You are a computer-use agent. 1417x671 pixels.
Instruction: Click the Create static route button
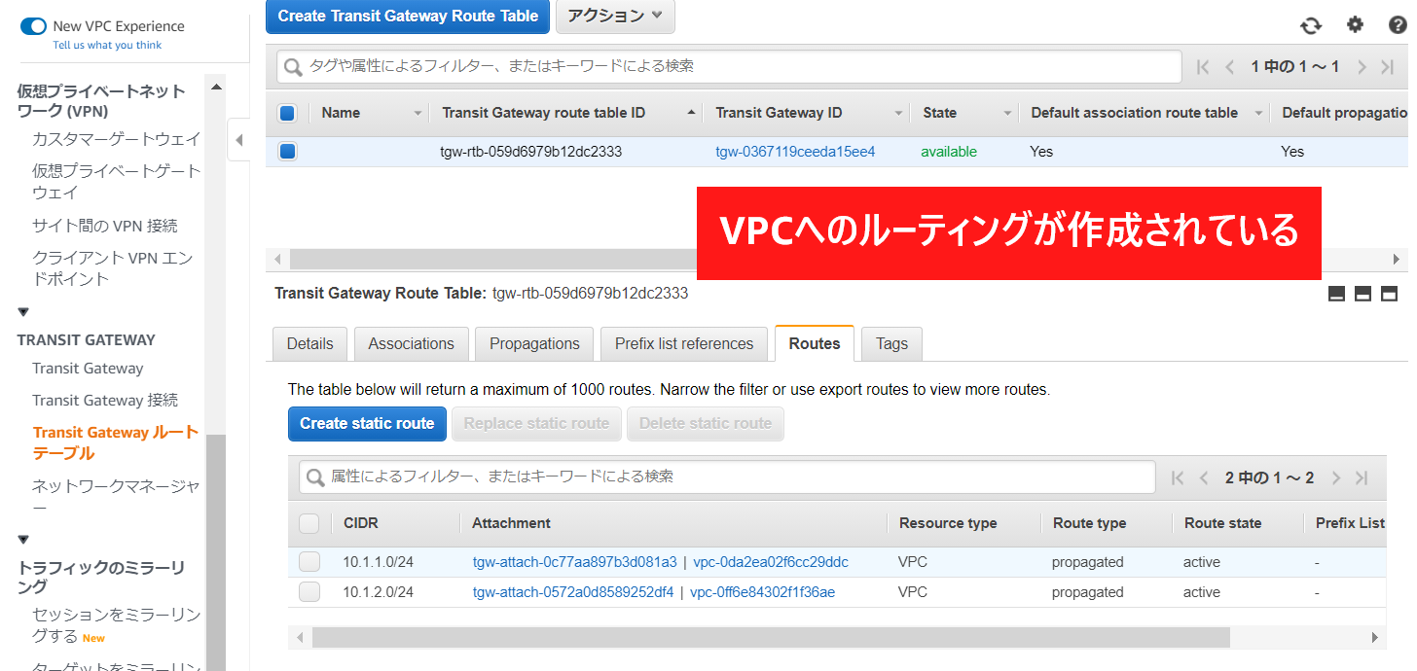[367, 424]
